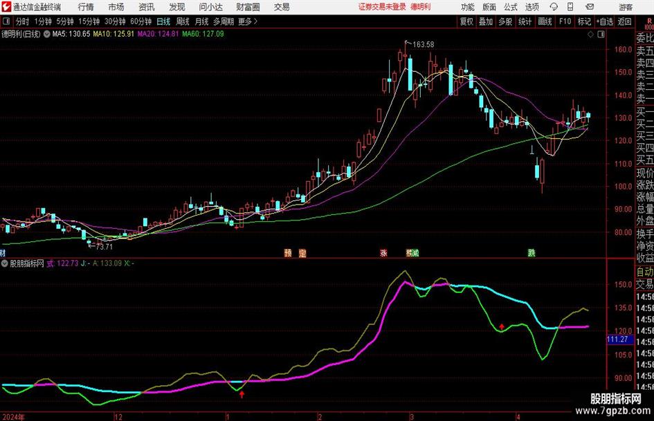
Task: Click the 标记 mark button
Action: point(584,21)
